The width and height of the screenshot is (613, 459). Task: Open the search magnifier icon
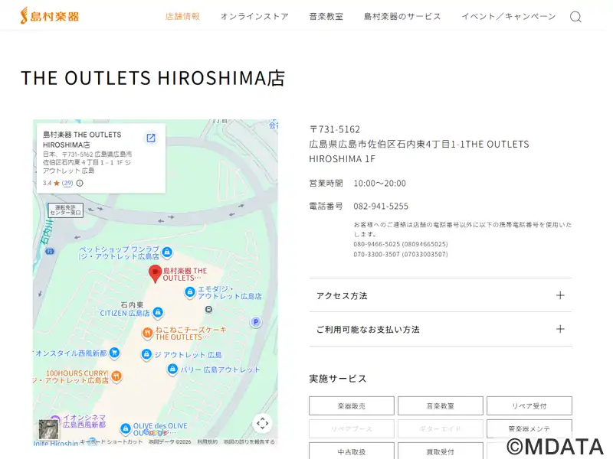[575, 17]
